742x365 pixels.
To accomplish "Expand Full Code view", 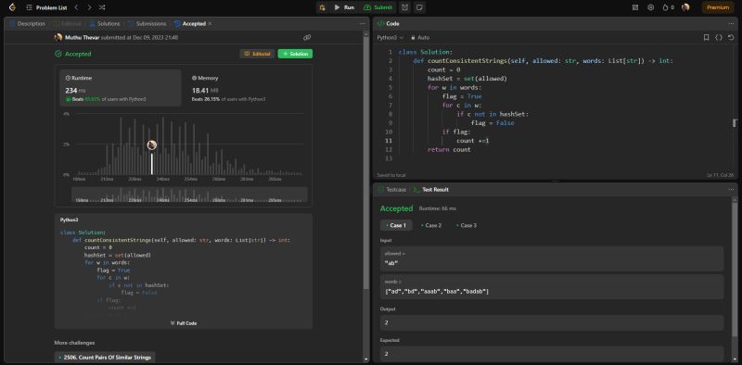I will coord(183,323).
